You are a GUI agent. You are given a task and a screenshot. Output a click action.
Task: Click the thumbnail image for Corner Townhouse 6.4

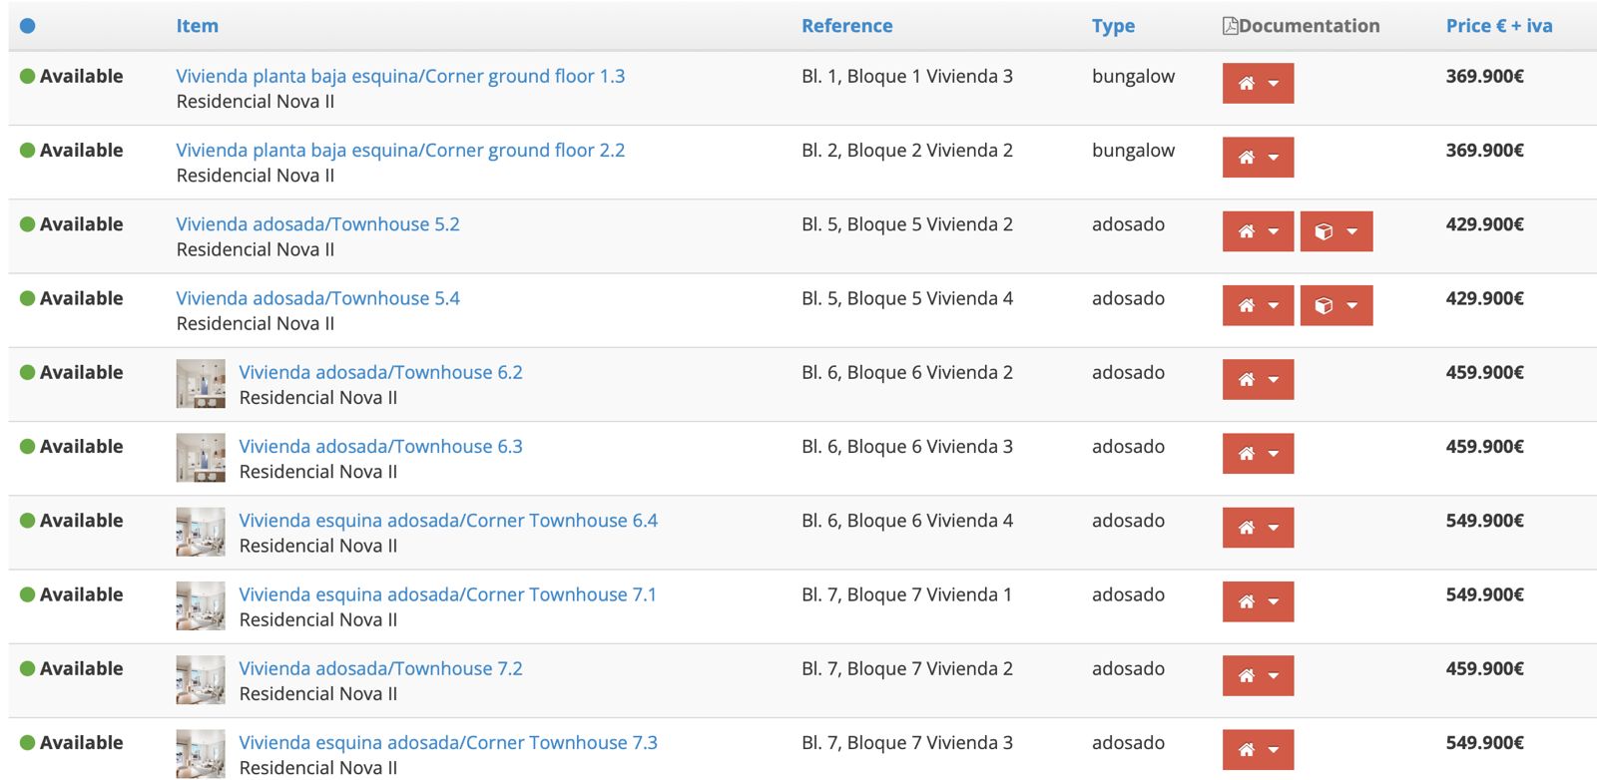[x=201, y=532]
